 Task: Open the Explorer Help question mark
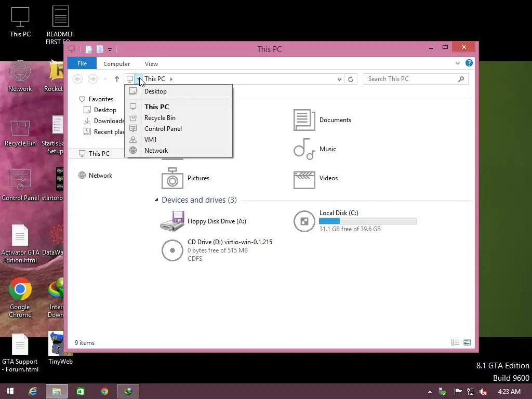469,63
